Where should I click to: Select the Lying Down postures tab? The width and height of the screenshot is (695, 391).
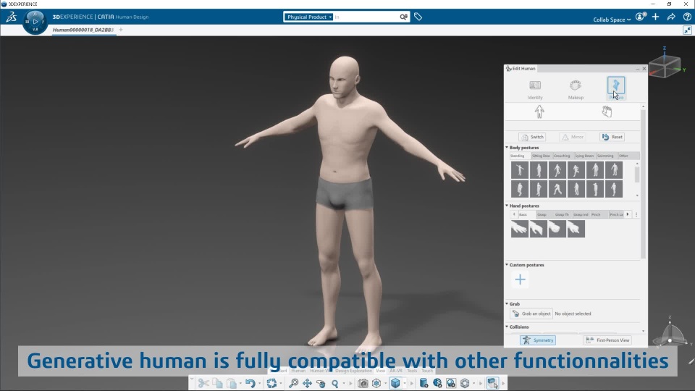tap(585, 156)
